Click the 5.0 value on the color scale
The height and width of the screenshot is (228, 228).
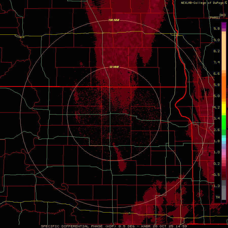217,96
